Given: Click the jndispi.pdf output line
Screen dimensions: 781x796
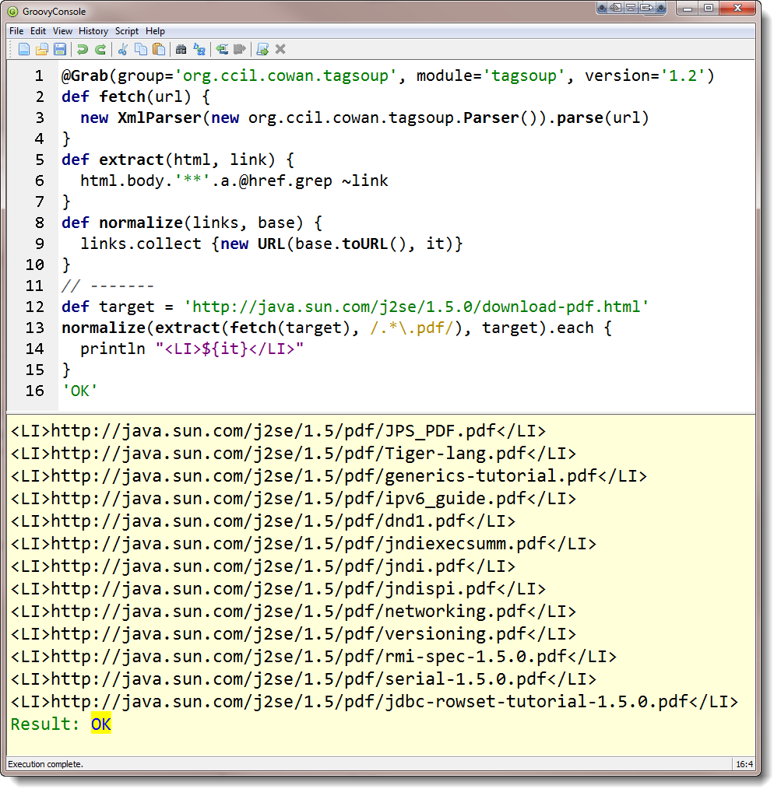Looking at the screenshot, I should point(279,589).
